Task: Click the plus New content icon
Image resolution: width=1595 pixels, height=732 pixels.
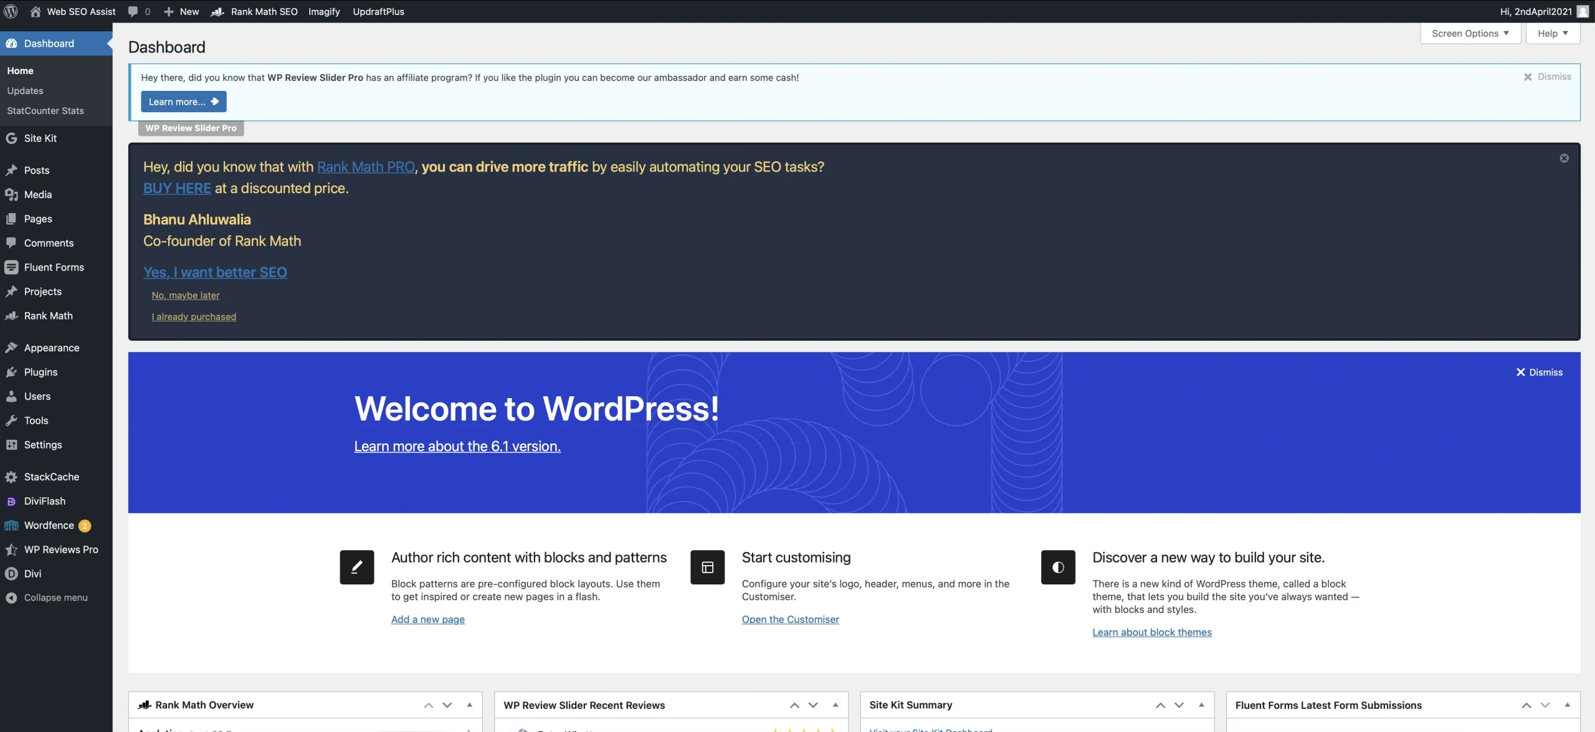Action: [169, 11]
